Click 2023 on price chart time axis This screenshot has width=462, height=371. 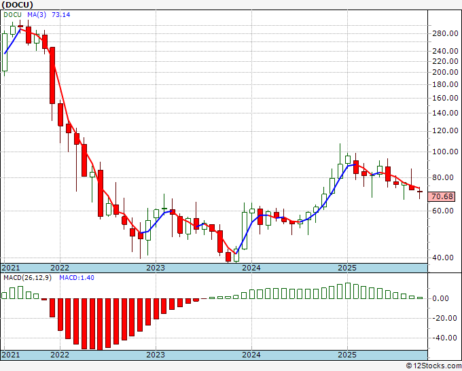pos(156,268)
